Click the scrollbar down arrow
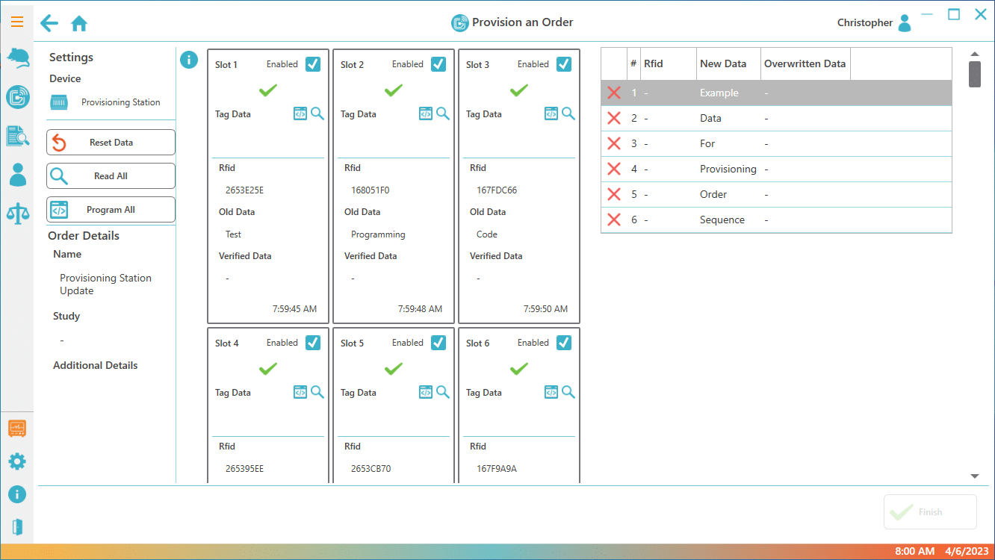The image size is (995, 560). click(x=974, y=476)
